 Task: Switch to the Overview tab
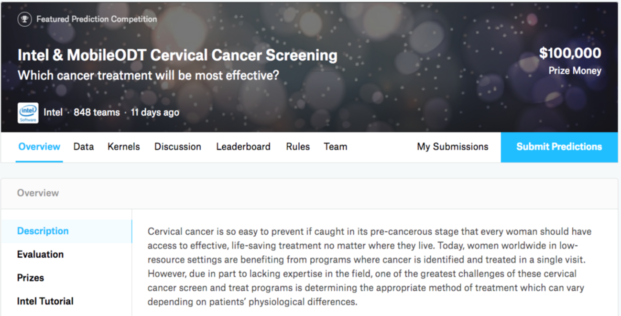(39, 147)
